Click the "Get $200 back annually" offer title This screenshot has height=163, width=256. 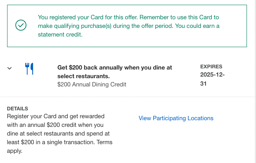coord(115,71)
